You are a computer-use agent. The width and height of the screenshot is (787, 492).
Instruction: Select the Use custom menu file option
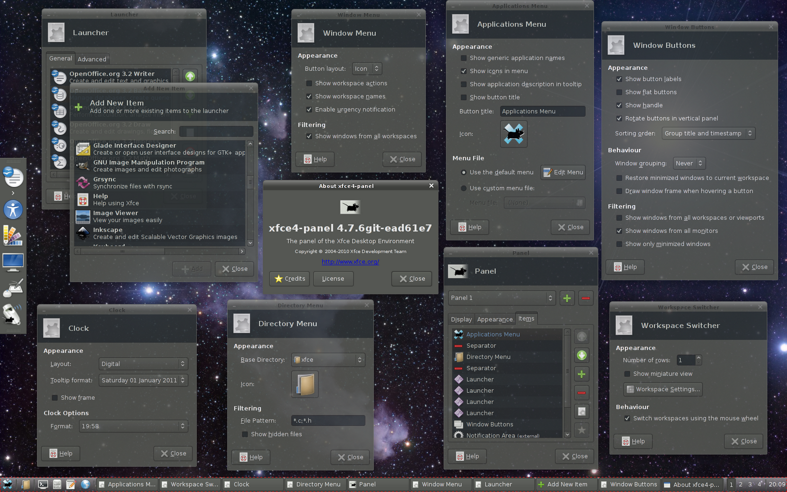(x=463, y=188)
